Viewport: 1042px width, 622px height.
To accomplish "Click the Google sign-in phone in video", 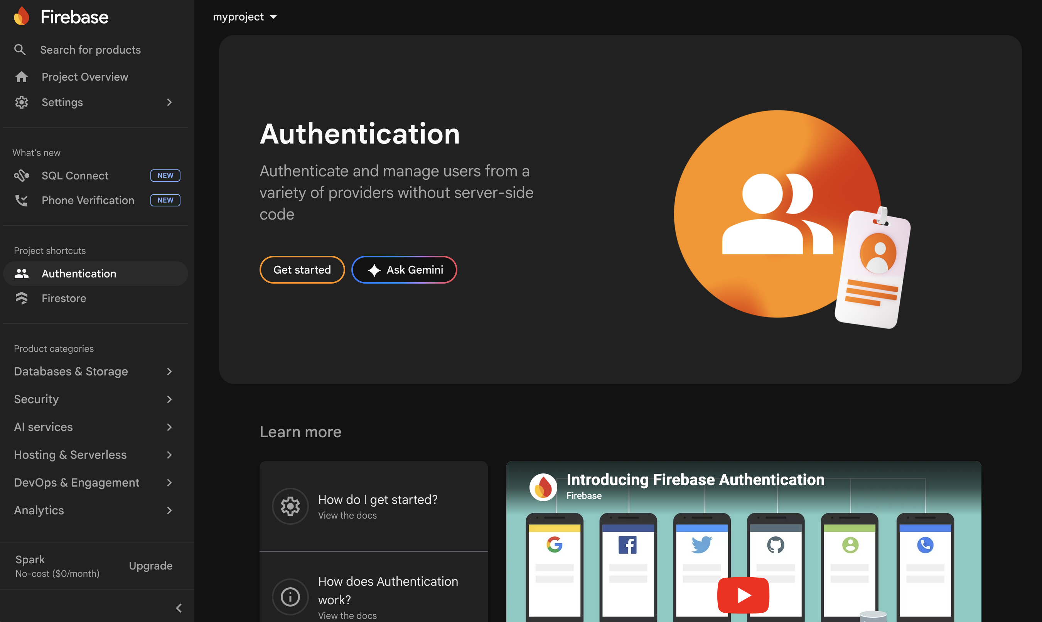I will pos(555,567).
